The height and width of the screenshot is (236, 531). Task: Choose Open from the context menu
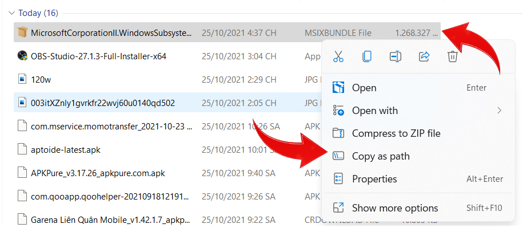(418, 88)
